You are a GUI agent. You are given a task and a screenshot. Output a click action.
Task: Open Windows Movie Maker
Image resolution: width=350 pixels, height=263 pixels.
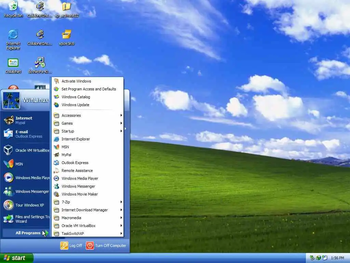(x=87, y=194)
